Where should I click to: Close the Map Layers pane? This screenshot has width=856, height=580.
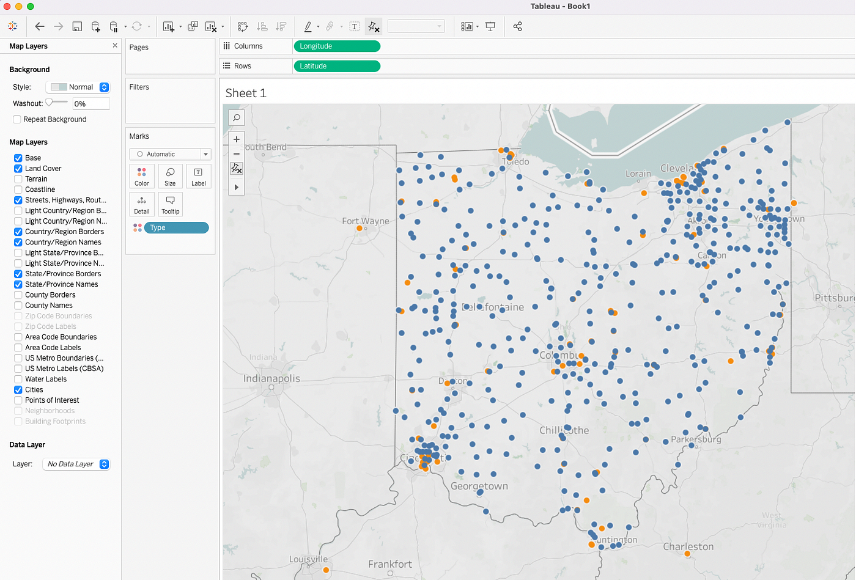[114, 45]
